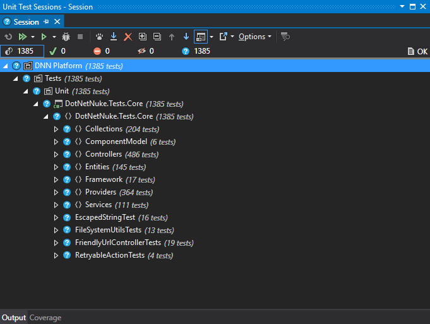Expand the FileSystemUtilsTests class
This screenshot has width=430, height=324.
click(x=56, y=230)
